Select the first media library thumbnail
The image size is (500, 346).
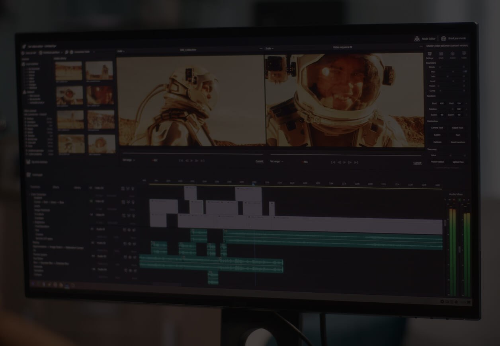pyautogui.click(x=68, y=71)
